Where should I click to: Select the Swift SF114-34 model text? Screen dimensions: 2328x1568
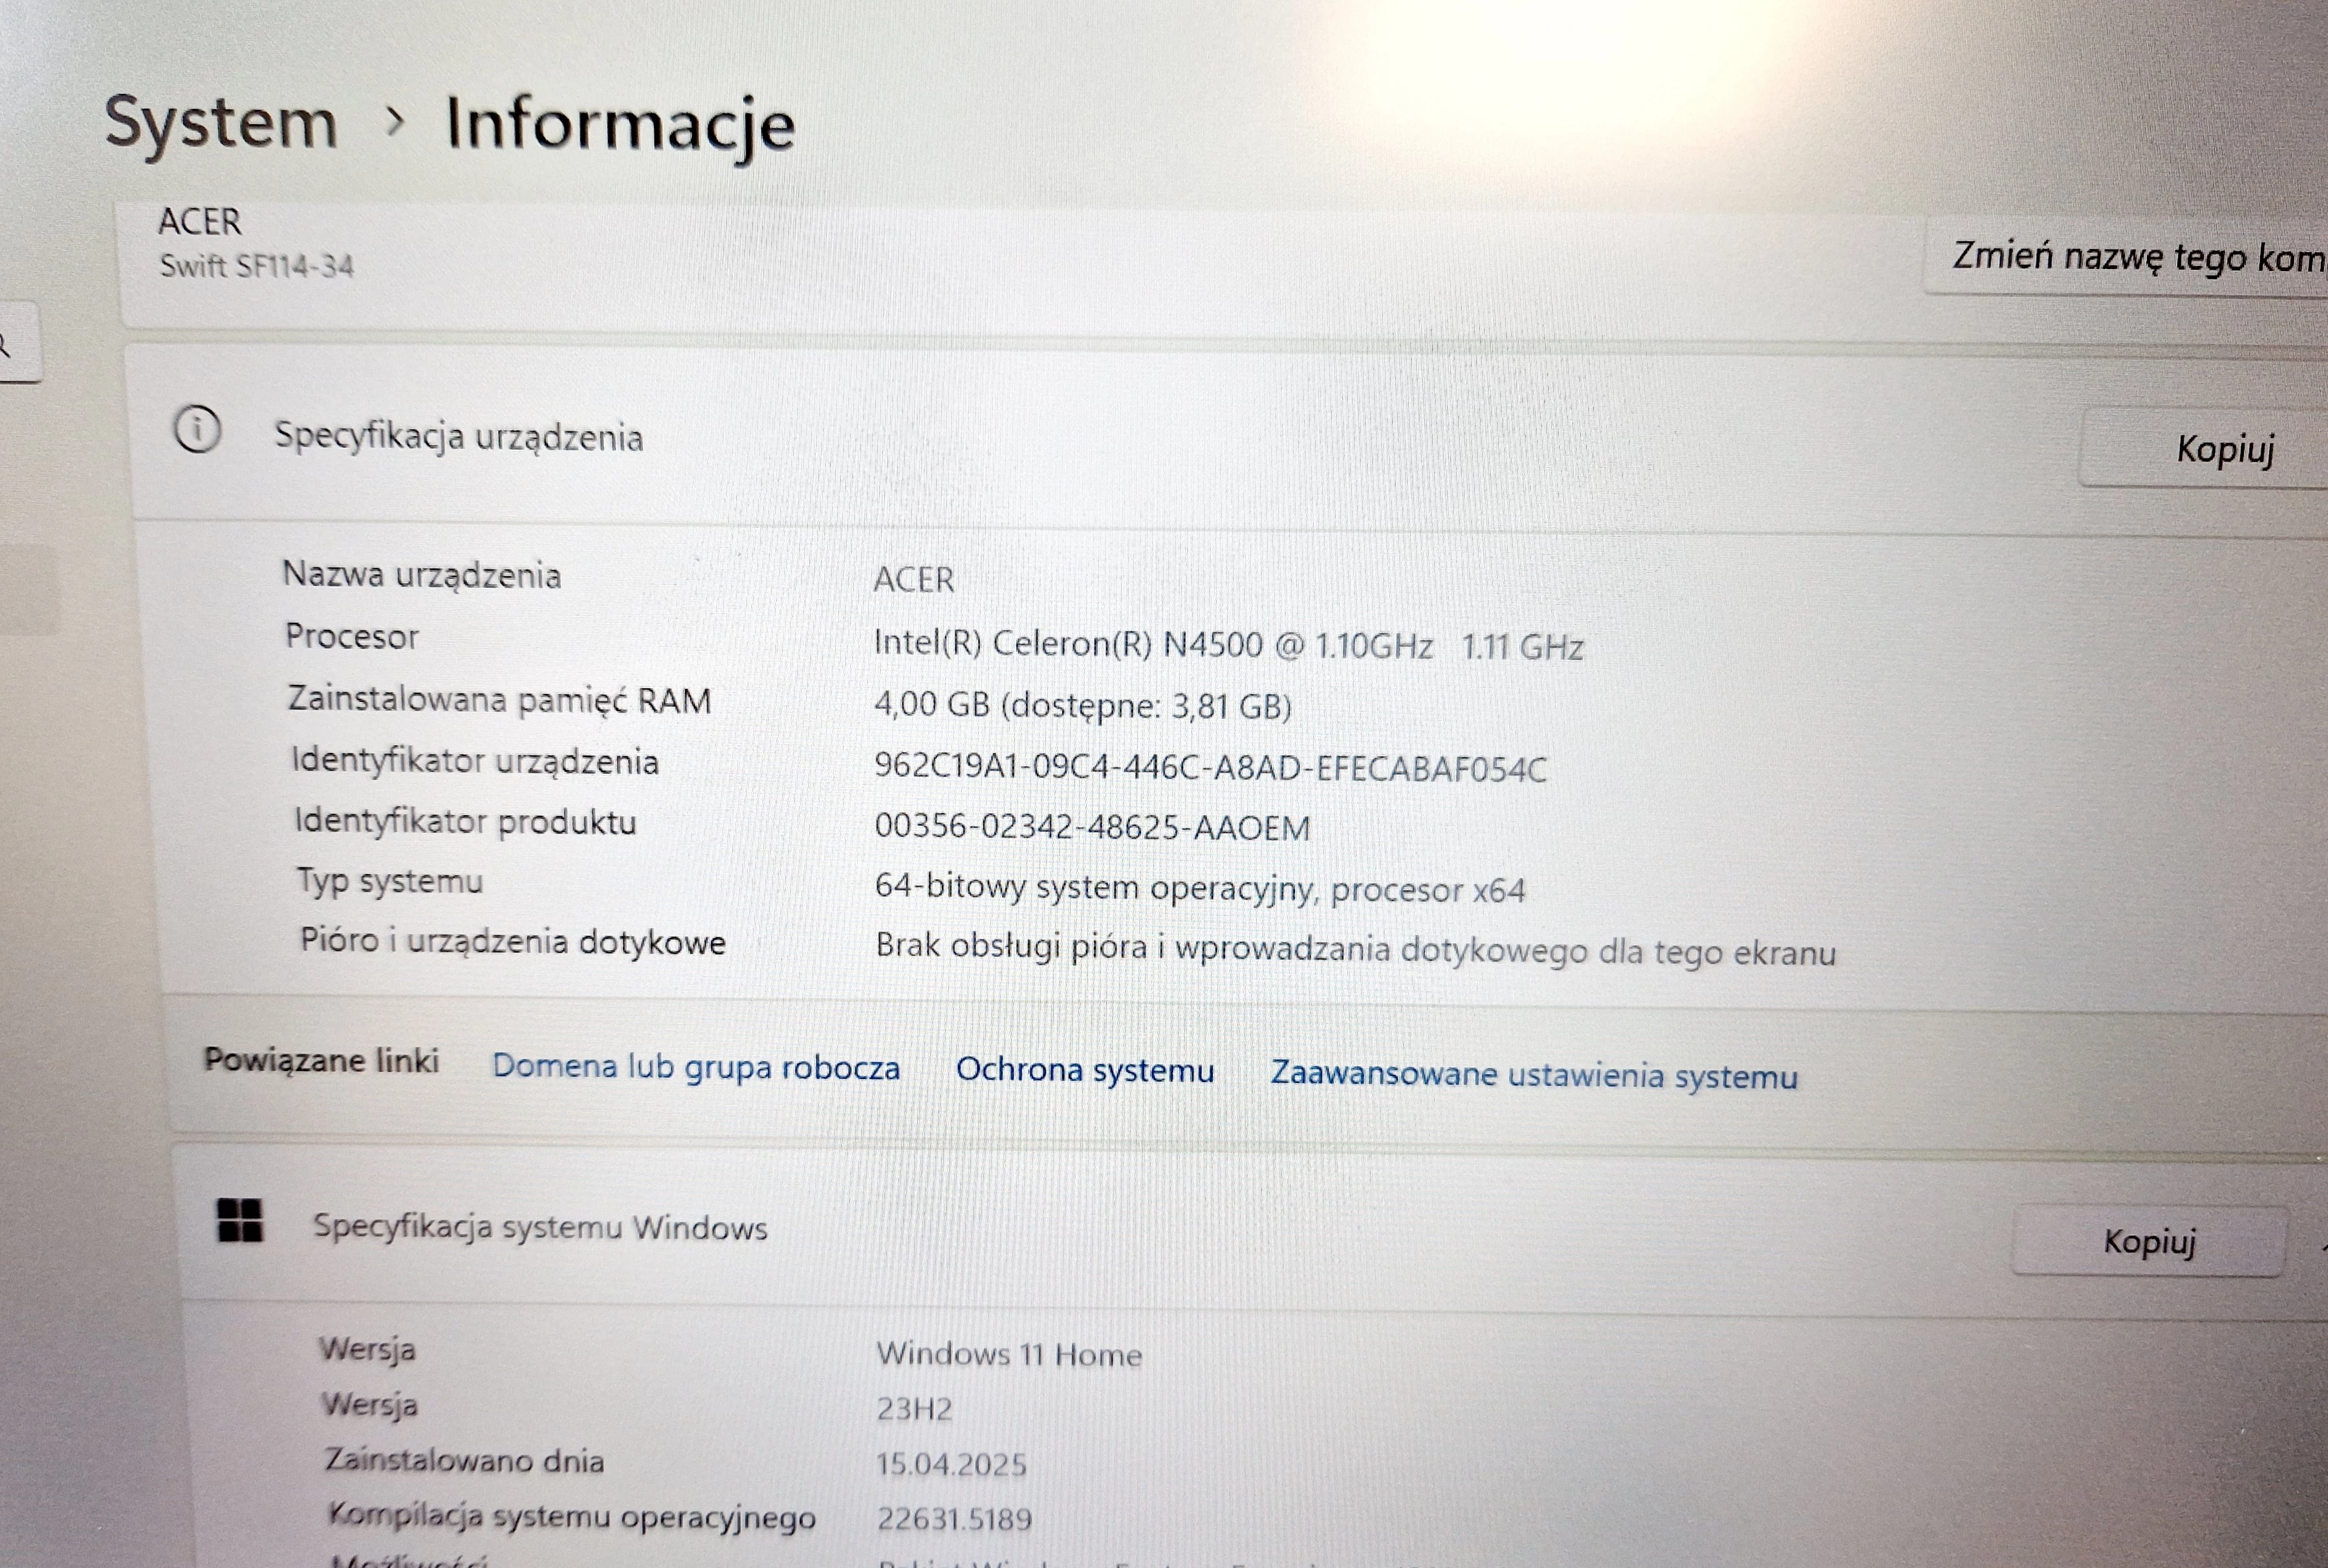click(256, 266)
